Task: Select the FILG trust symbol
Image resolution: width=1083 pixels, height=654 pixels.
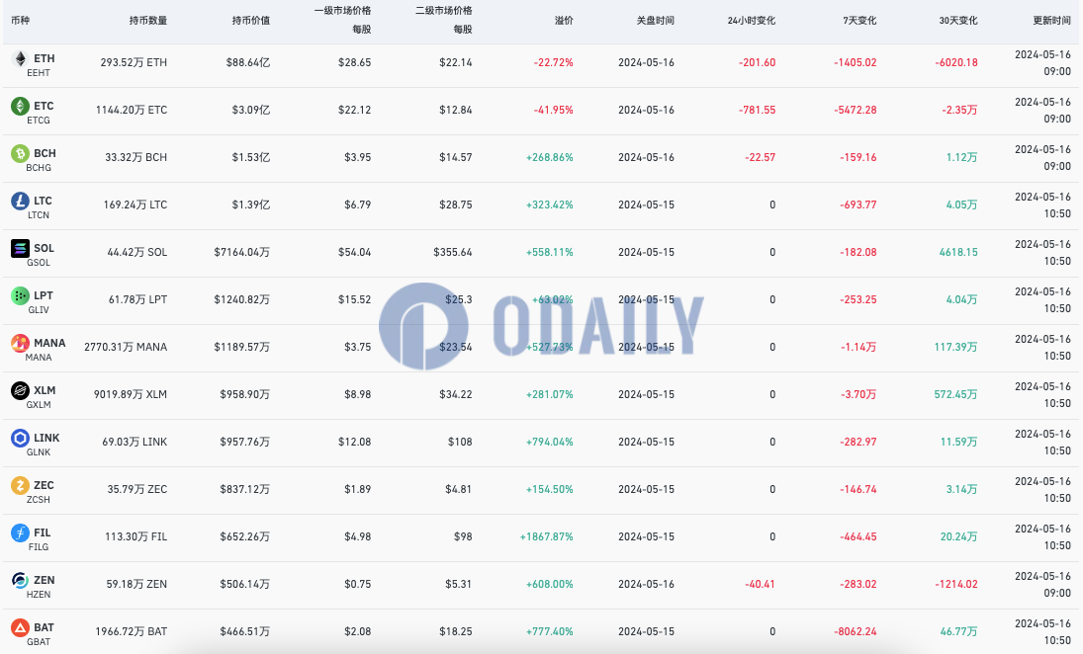Action: pos(38,547)
